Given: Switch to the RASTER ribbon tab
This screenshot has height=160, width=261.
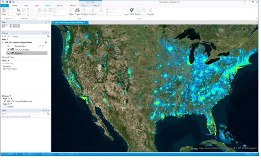Looking at the screenshot, I should [73, 6].
